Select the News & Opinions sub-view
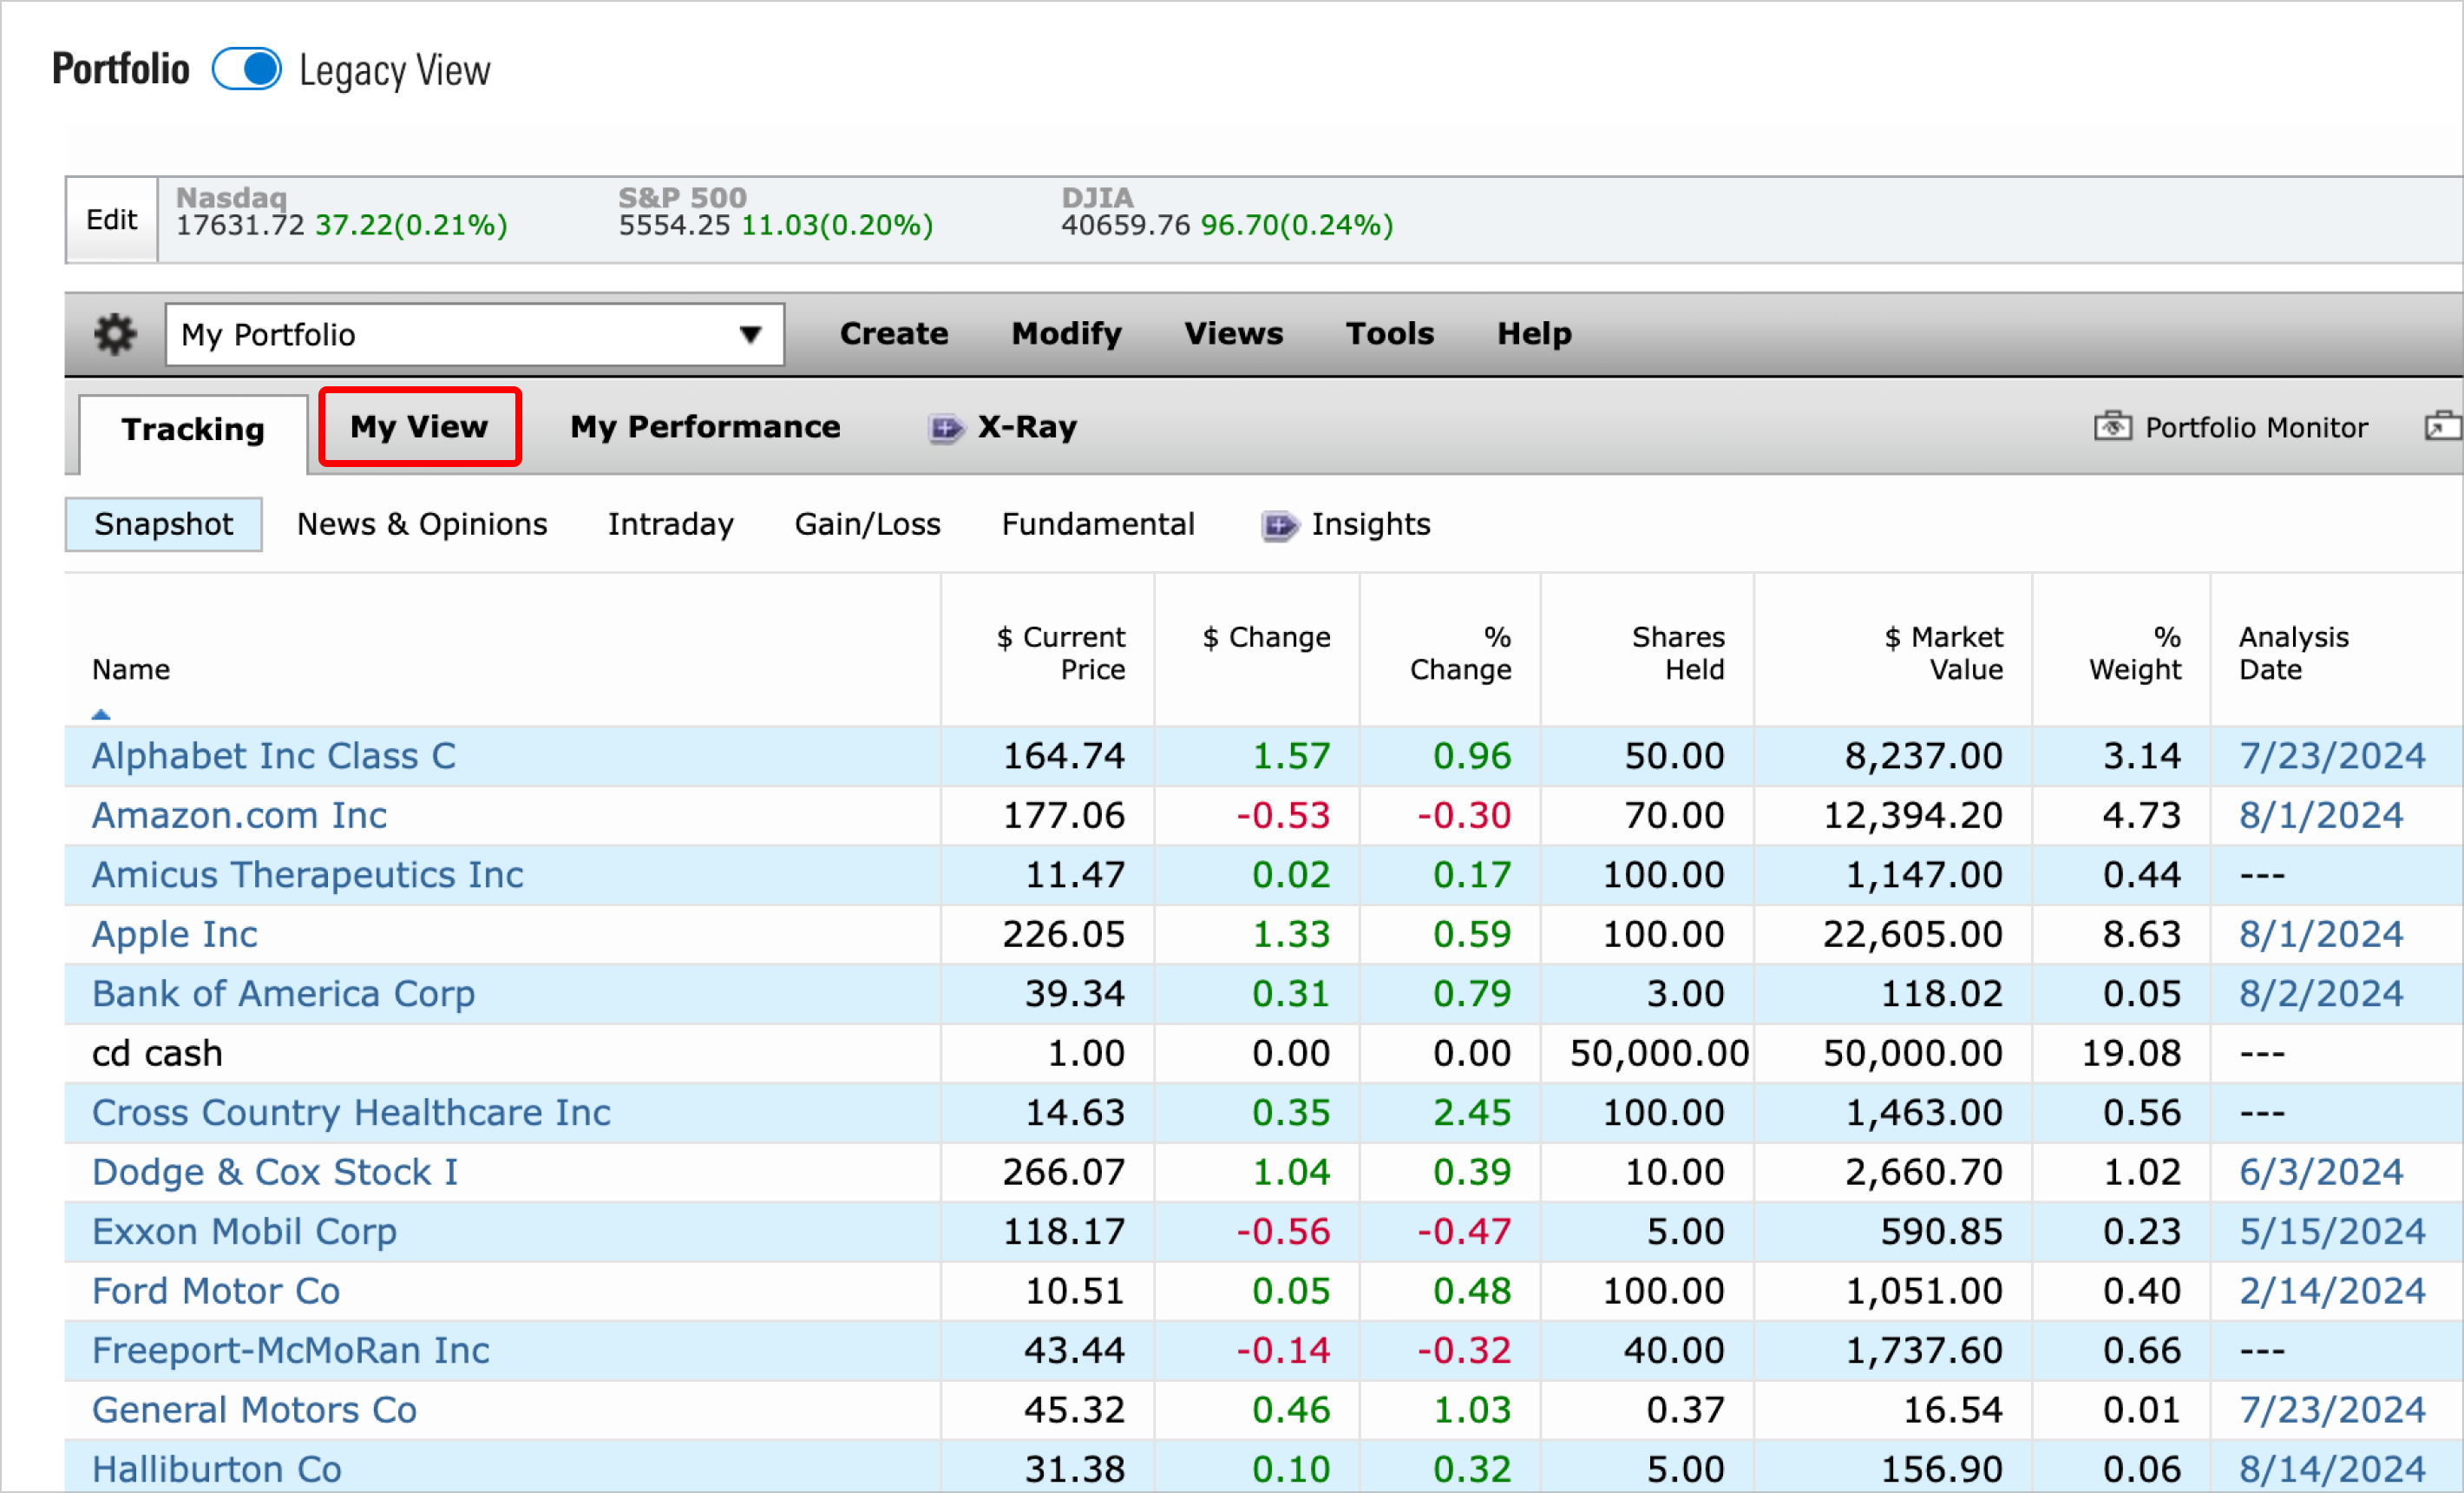Screen dimensions: 2464x1493 point(422,524)
